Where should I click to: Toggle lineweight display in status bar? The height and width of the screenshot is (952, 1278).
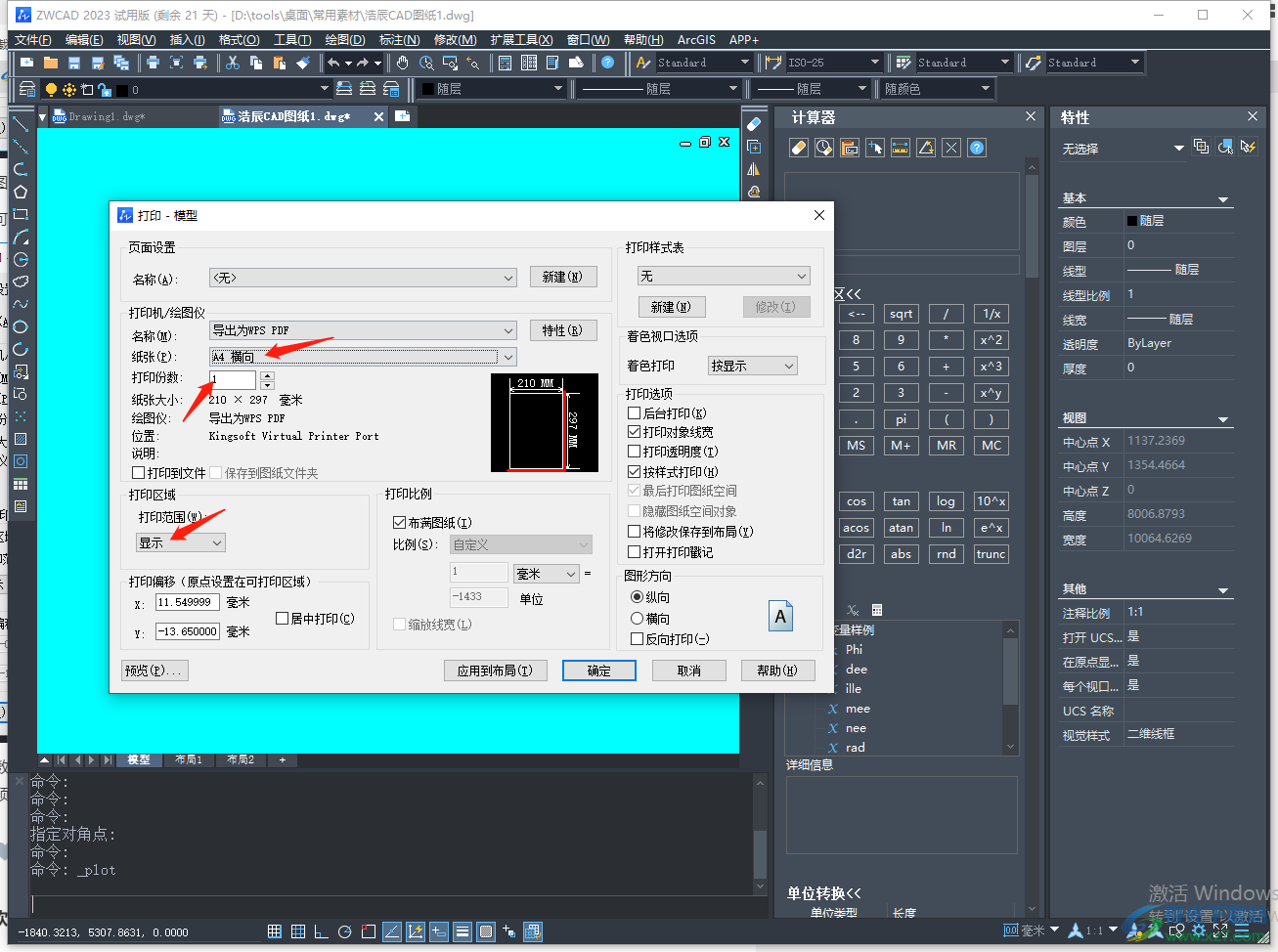pos(463,931)
